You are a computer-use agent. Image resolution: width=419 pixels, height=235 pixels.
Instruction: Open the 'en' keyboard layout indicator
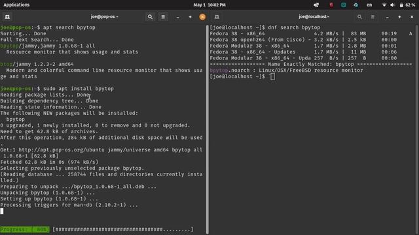[369, 5]
